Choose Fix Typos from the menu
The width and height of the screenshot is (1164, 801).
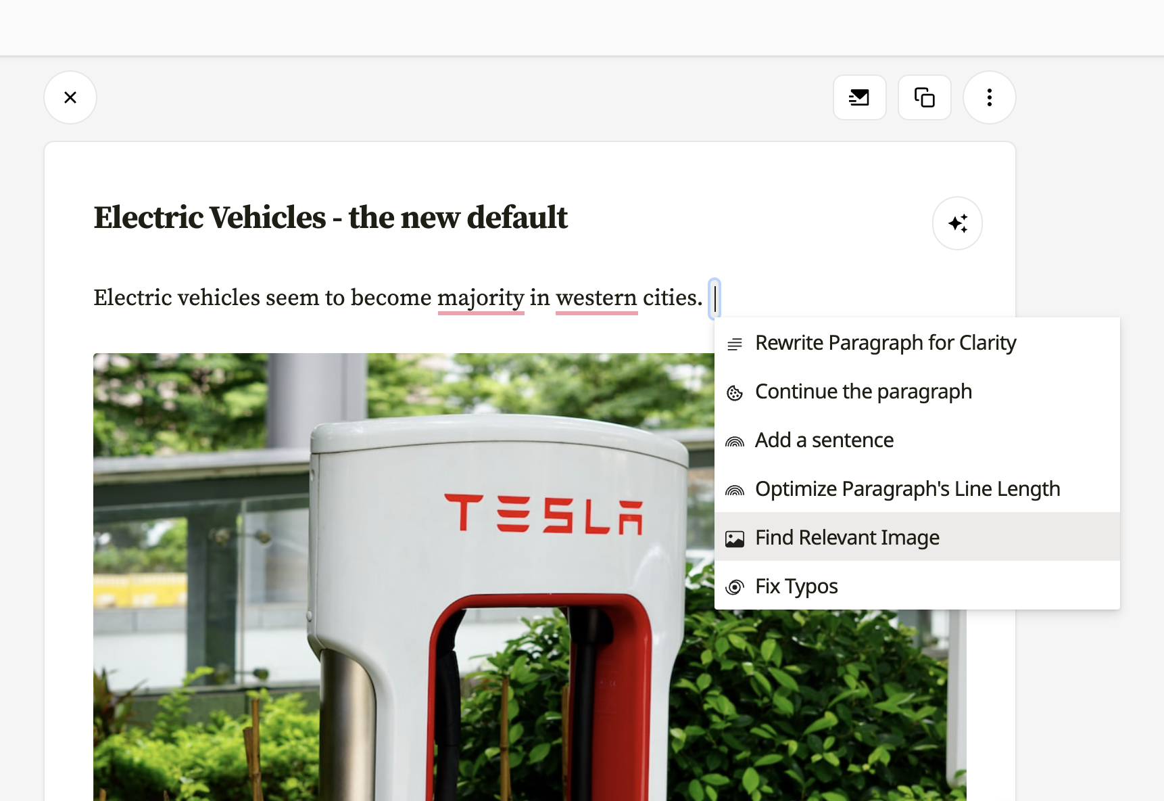(917, 586)
